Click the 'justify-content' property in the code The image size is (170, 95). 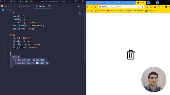pyautogui.click(x=23, y=44)
